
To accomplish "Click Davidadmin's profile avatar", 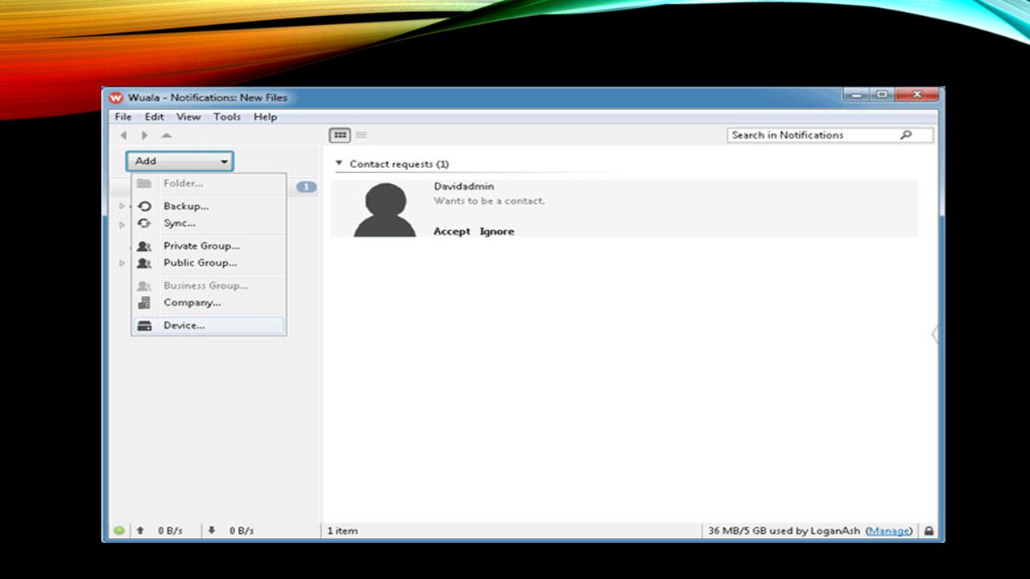I will coord(385,209).
